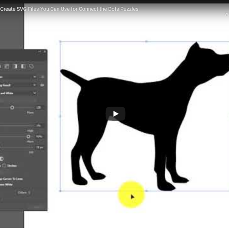Click the Threshold slider handle
This screenshot has height=229, width=229.
(12, 108)
